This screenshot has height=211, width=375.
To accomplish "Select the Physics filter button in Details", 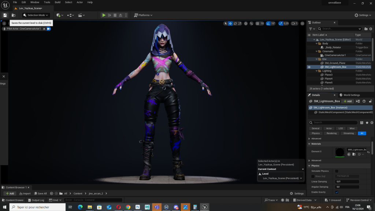I will [x=315, y=133].
